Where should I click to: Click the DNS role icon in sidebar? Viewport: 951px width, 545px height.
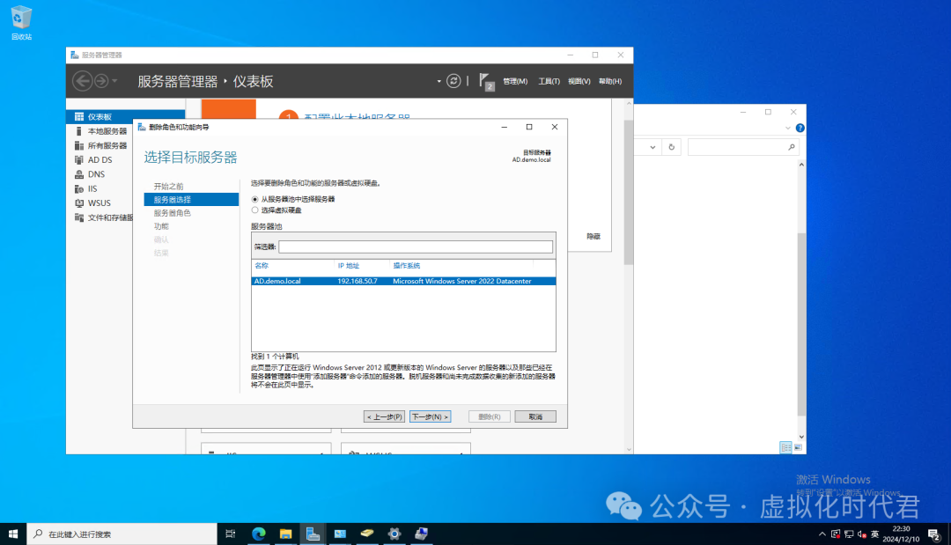pyautogui.click(x=79, y=174)
